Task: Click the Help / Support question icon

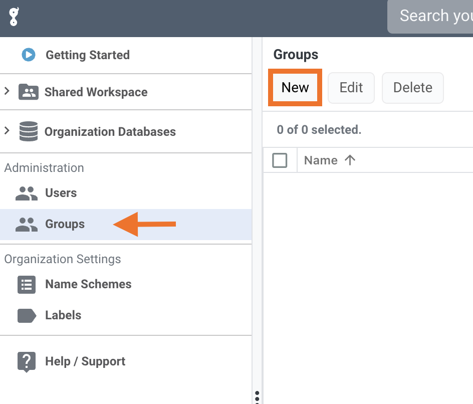Action: pos(27,362)
